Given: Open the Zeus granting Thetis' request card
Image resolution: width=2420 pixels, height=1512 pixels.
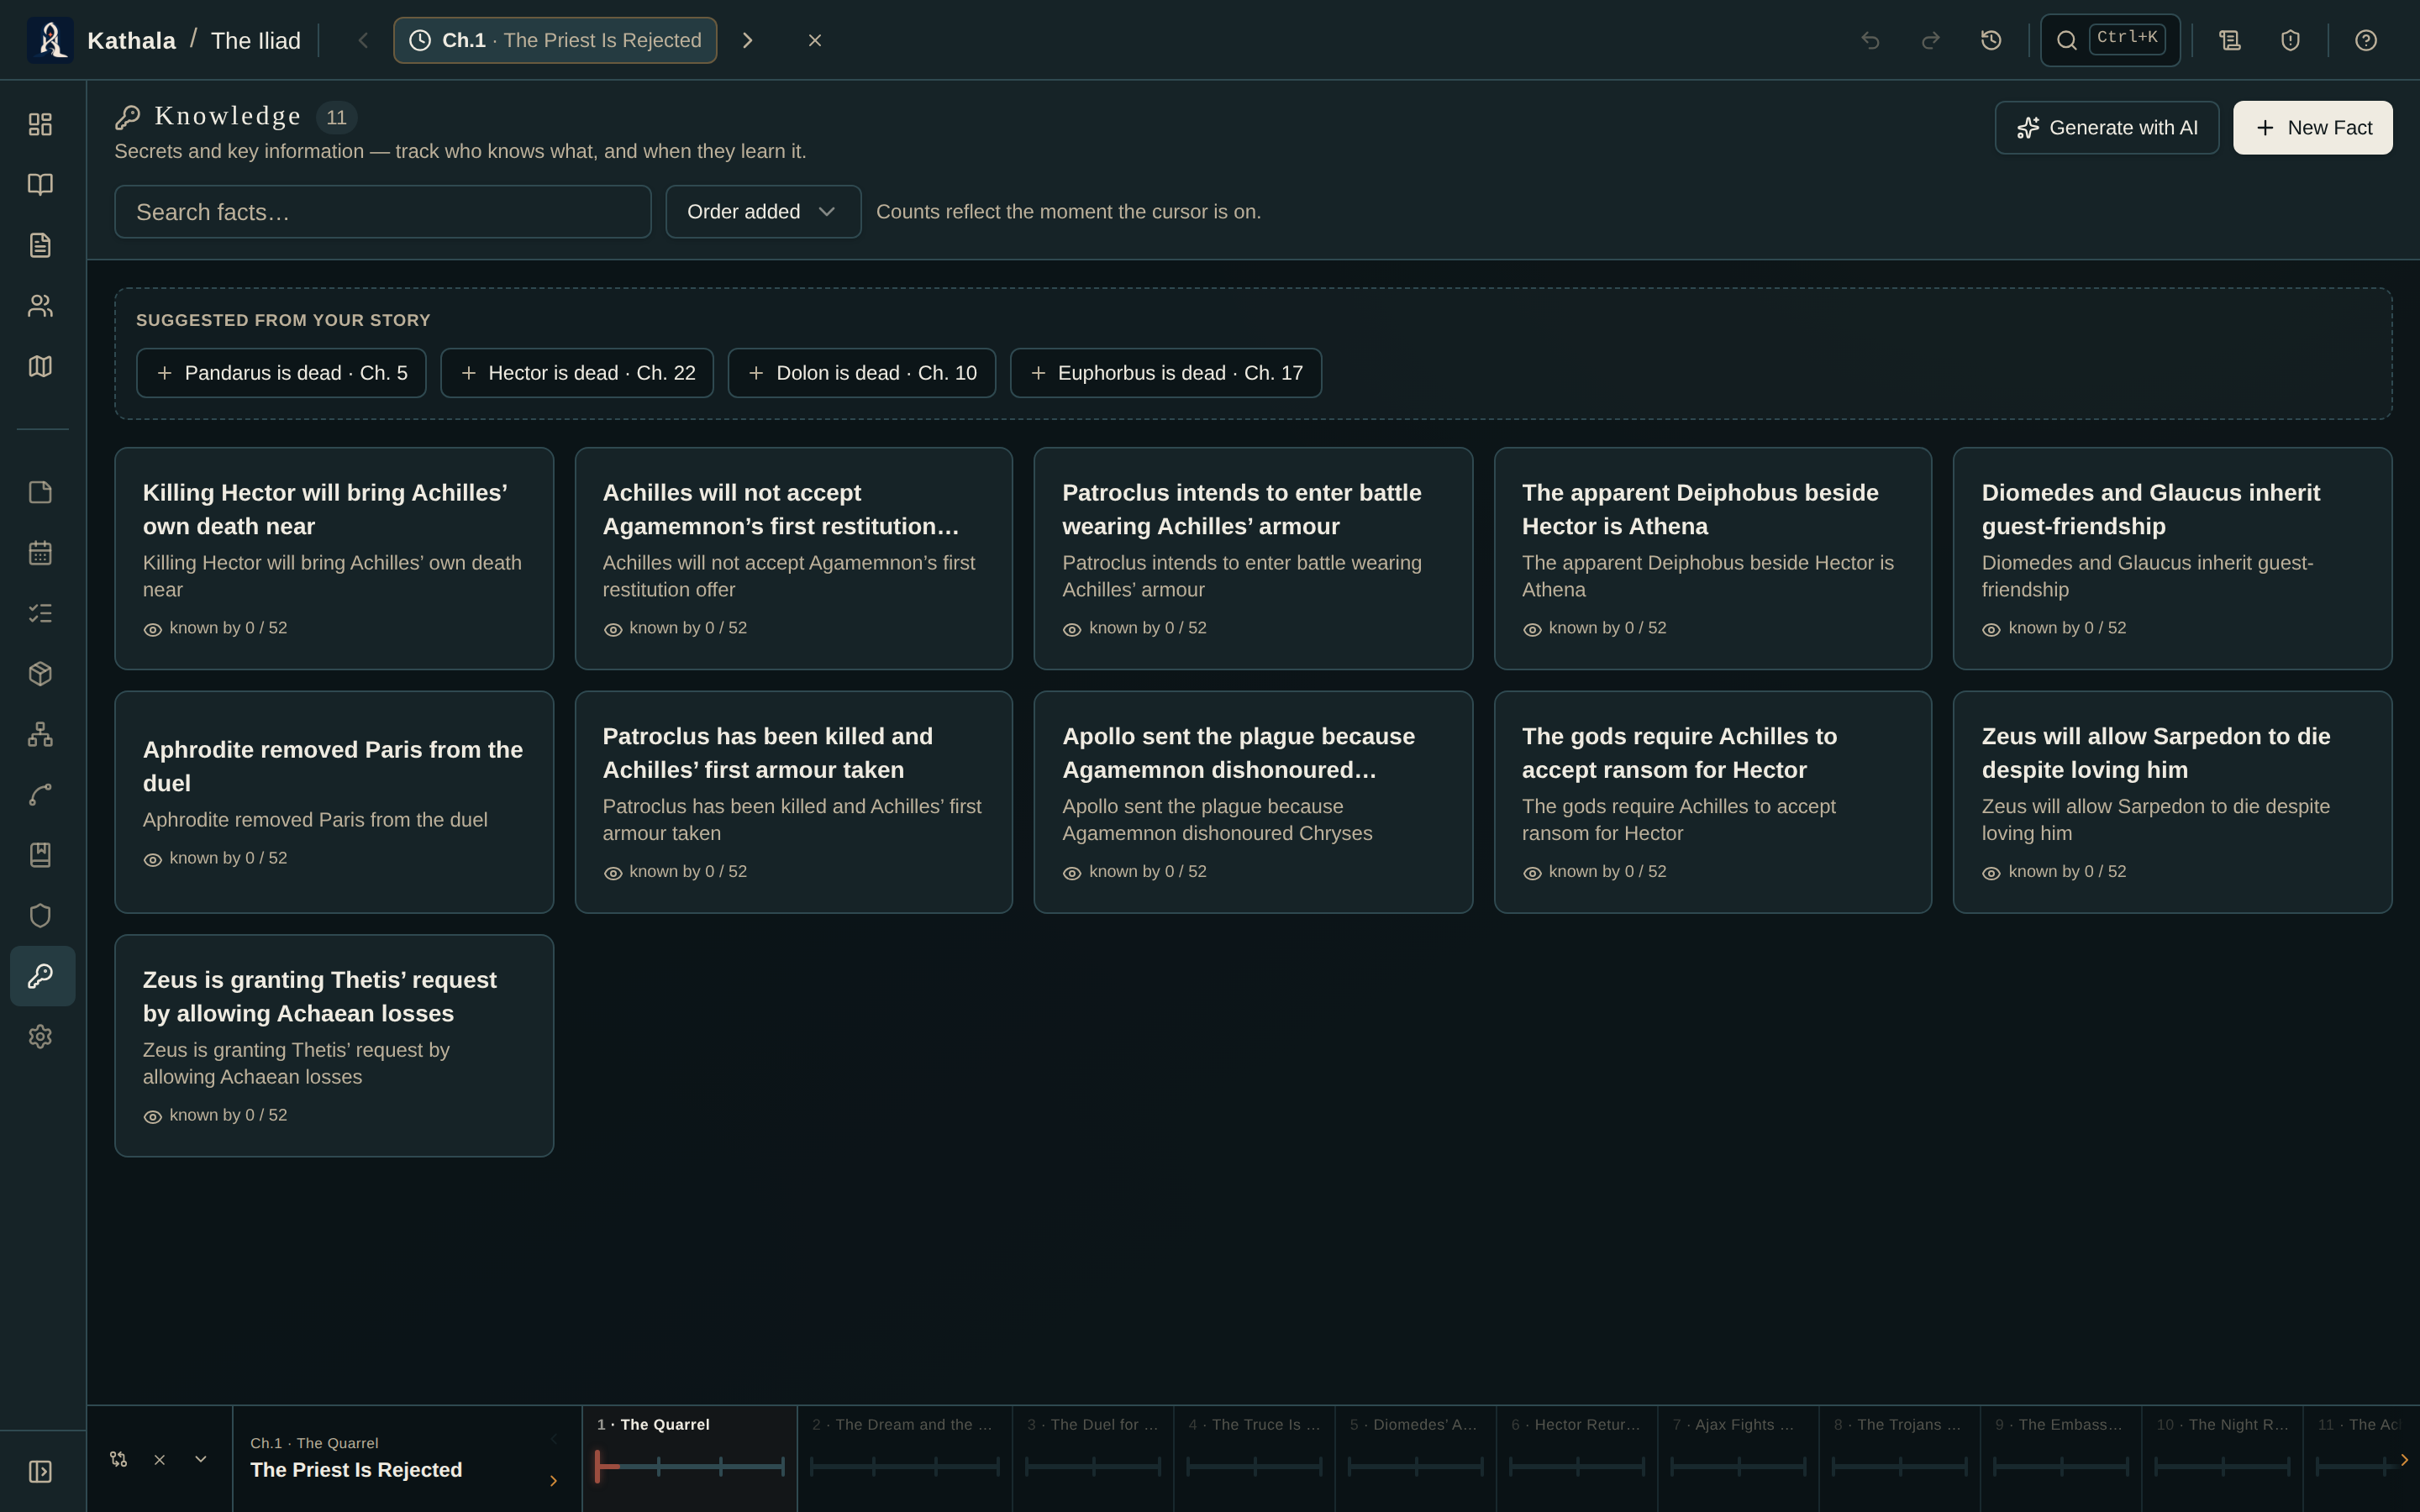Looking at the screenshot, I should (334, 1046).
